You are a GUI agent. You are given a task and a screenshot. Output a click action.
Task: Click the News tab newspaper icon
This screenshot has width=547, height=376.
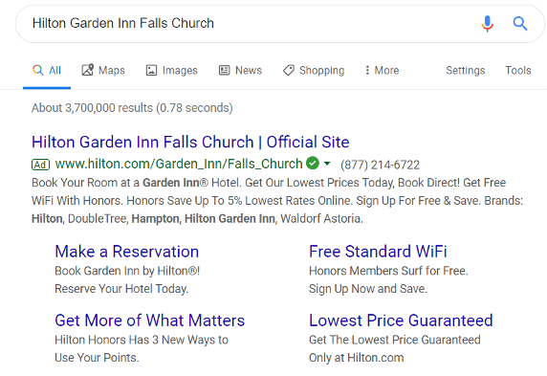224,70
